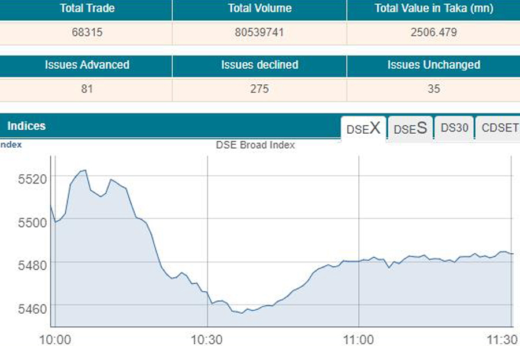Click the 11:00 time axis label

pyautogui.click(x=359, y=338)
